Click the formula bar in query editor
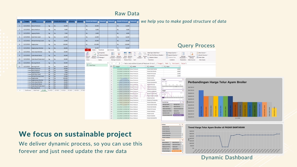The width and height of the screenshot is (297, 167). (x=169, y=63)
